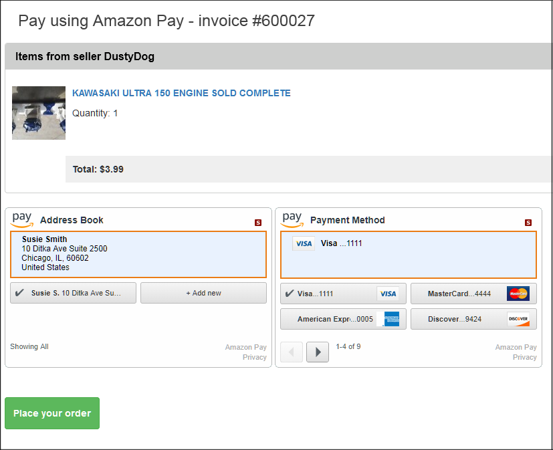Go to next page of payment methods
The height and width of the screenshot is (450, 553).
point(318,352)
